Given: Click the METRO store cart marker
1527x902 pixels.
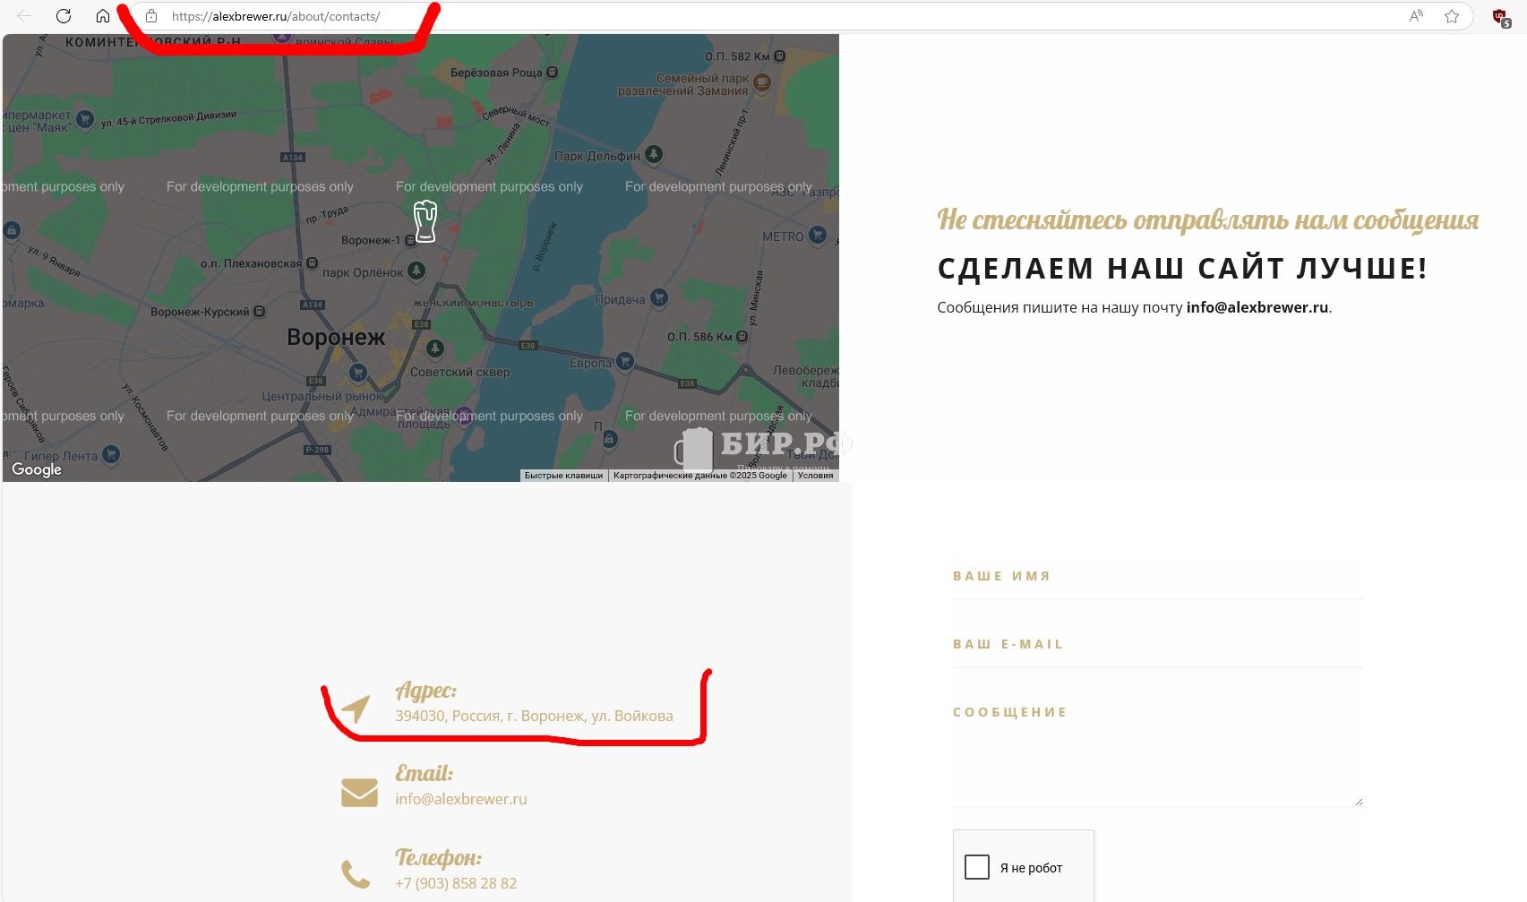Looking at the screenshot, I should (817, 235).
